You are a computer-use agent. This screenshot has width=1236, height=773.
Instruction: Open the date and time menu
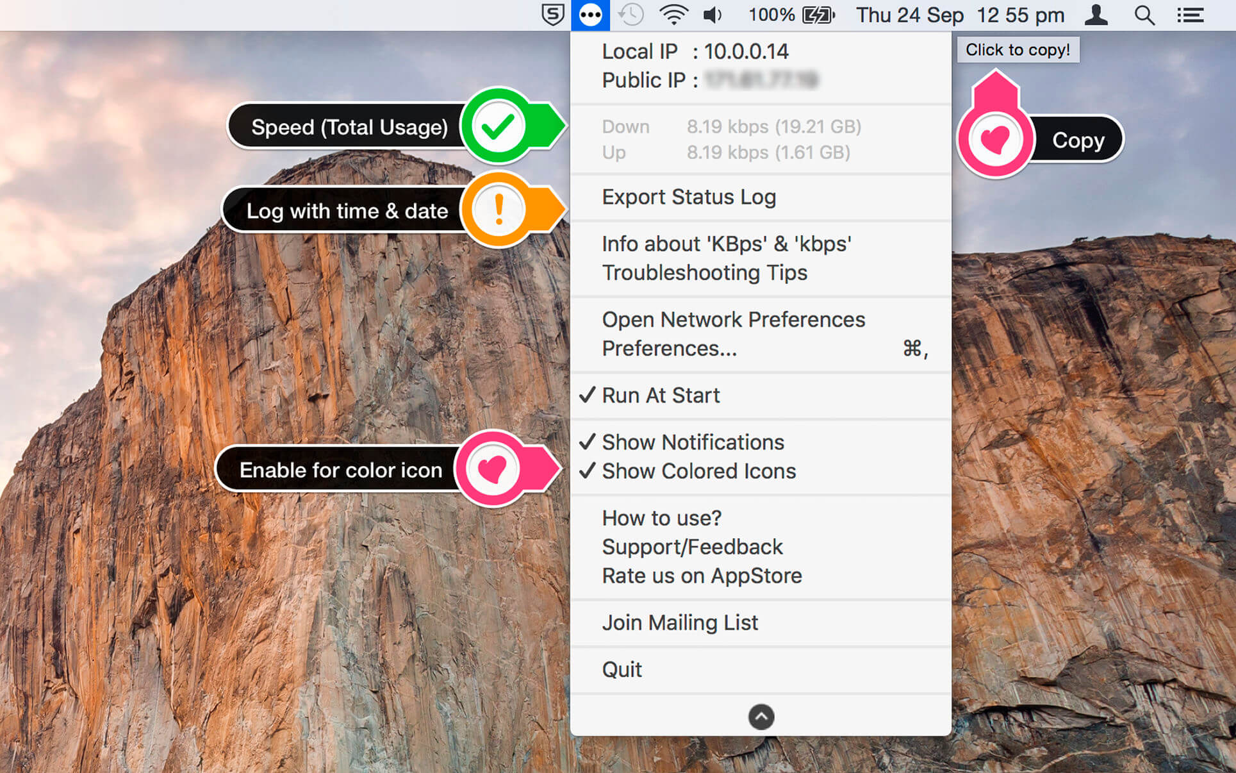coord(960,15)
